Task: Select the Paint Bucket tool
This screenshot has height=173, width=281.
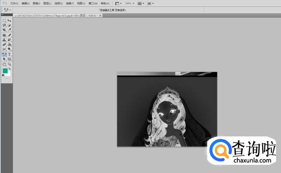Action: tap(9, 44)
